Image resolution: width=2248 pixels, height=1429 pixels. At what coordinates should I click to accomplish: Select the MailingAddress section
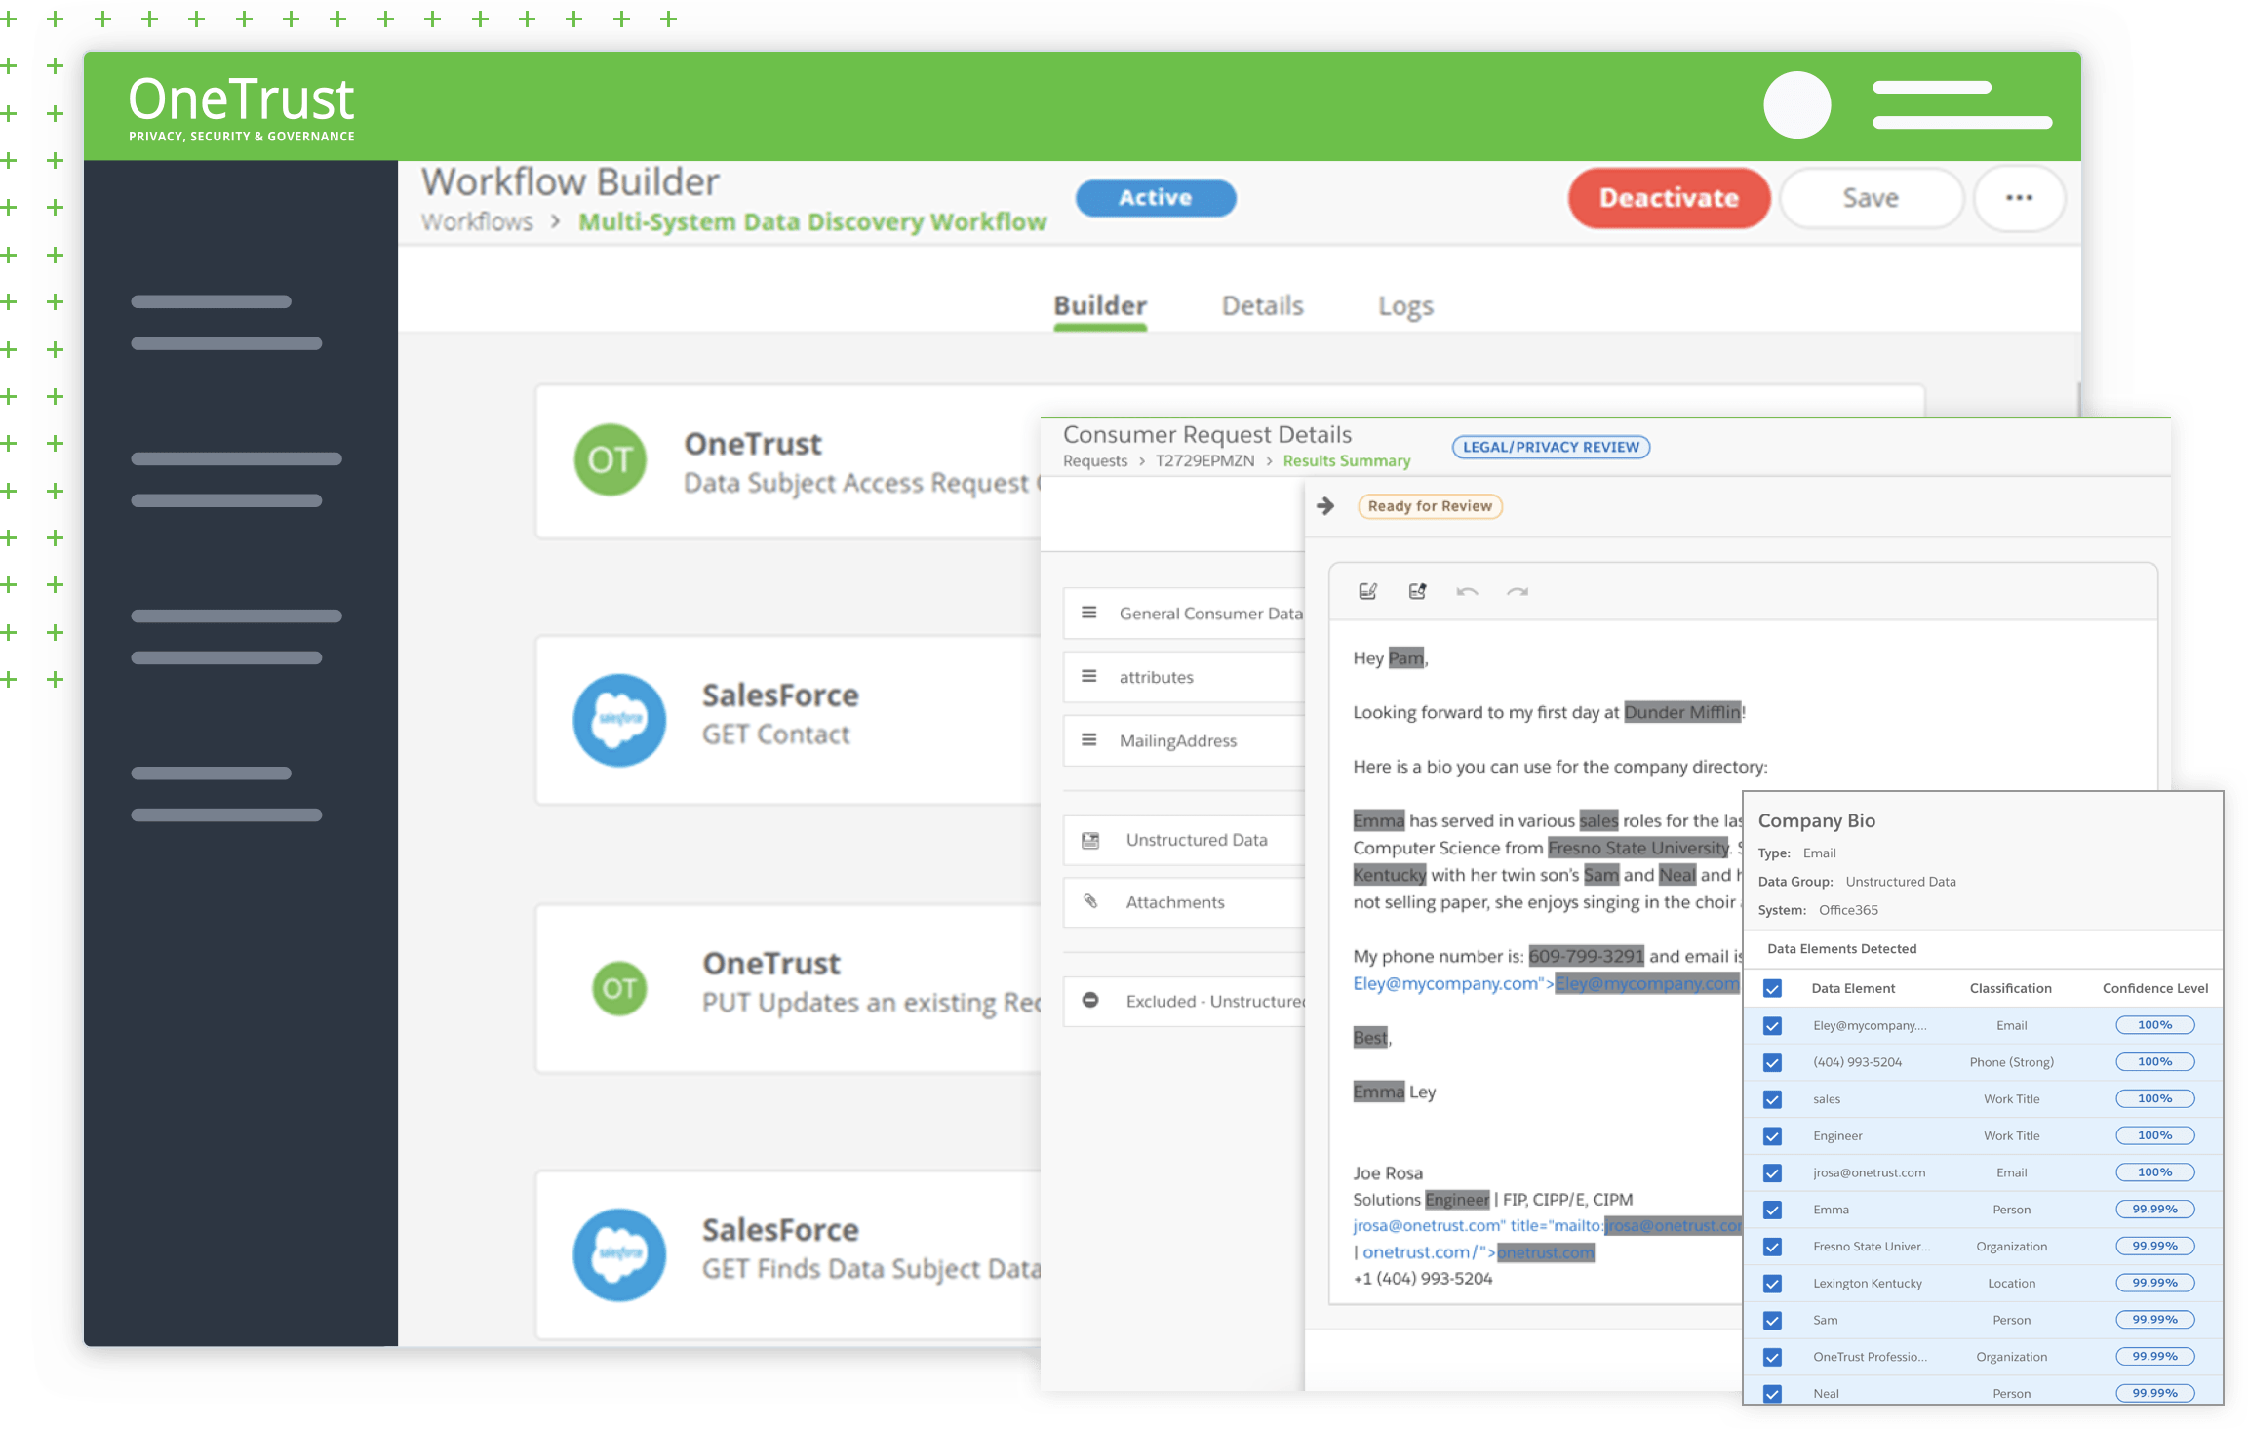(1184, 739)
